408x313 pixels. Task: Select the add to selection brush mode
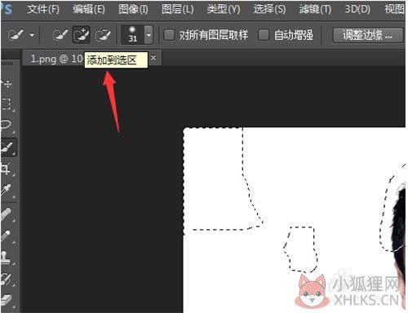pyautogui.click(x=81, y=35)
